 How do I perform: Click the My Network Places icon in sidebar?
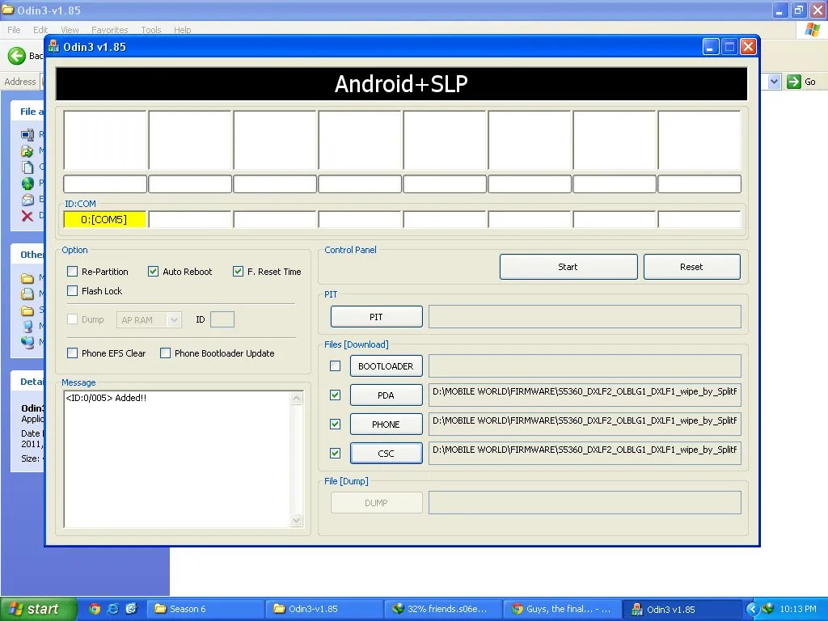pyautogui.click(x=27, y=342)
